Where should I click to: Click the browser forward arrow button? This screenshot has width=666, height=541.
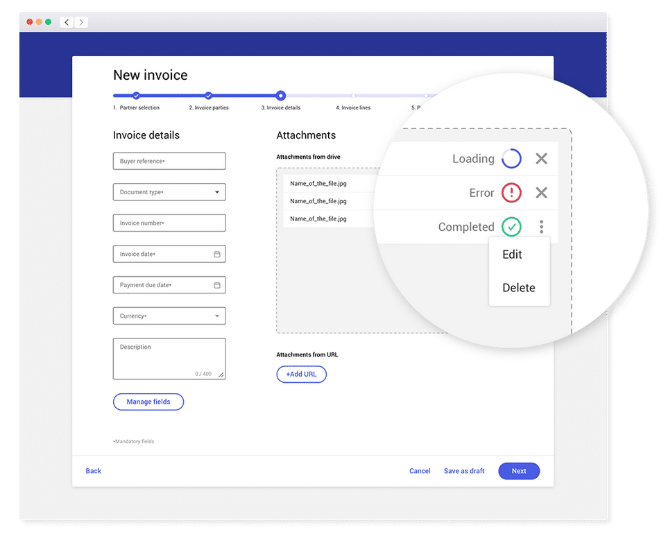click(81, 22)
